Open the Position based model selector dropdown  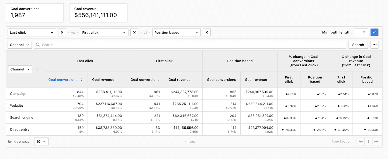176,32
